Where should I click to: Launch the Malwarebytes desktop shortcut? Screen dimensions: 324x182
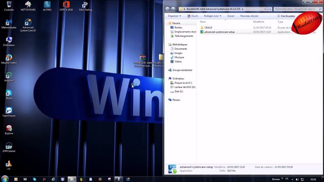pyautogui.click(x=9, y=24)
